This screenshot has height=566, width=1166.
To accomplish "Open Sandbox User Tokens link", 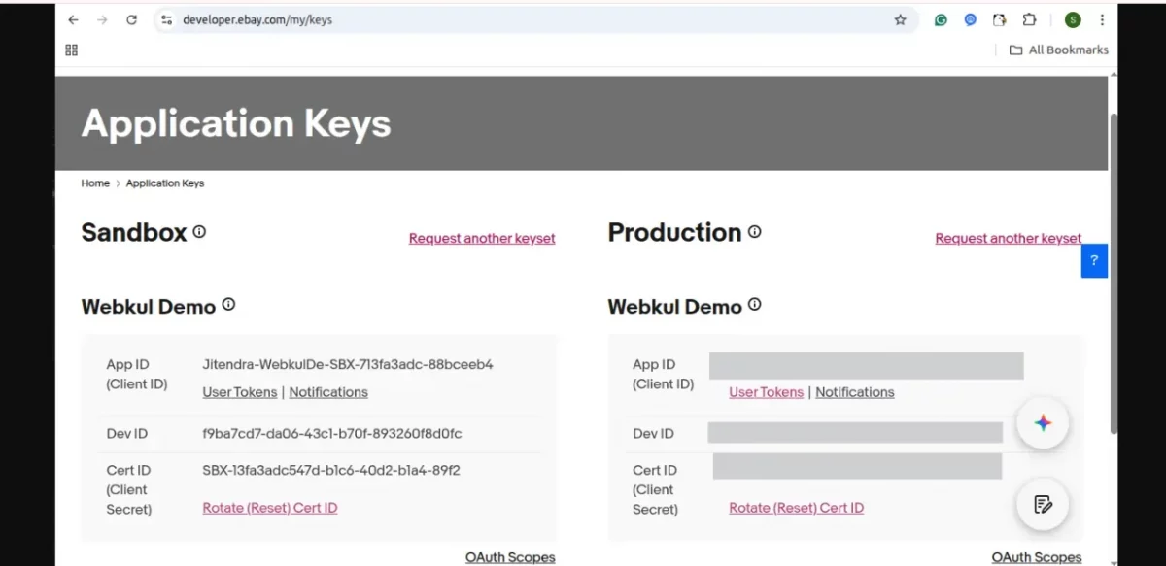I will [240, 392].
